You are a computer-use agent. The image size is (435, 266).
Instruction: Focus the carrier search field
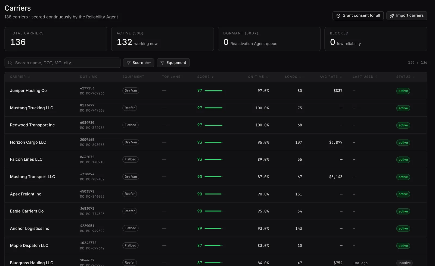tap(63, 63)
